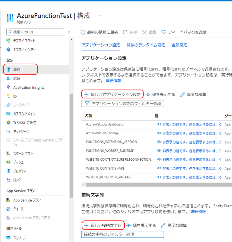This screenshot has height=242, width=232.
Task: Focus 接続文字列のフィルター処理 filter field
Action: click(x=123, y=234)
